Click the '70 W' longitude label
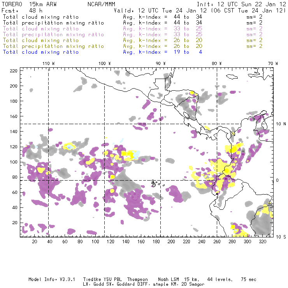This screenshot has width=288, height=288. (273, 63)
